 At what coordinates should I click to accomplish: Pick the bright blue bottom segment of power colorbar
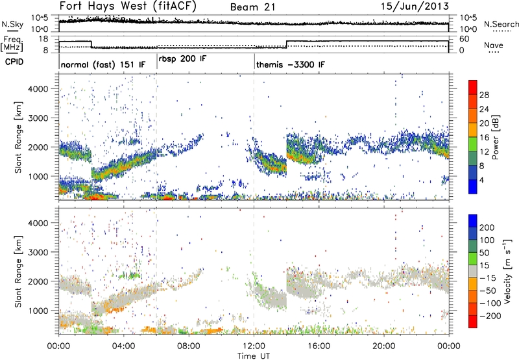point(473,187)
